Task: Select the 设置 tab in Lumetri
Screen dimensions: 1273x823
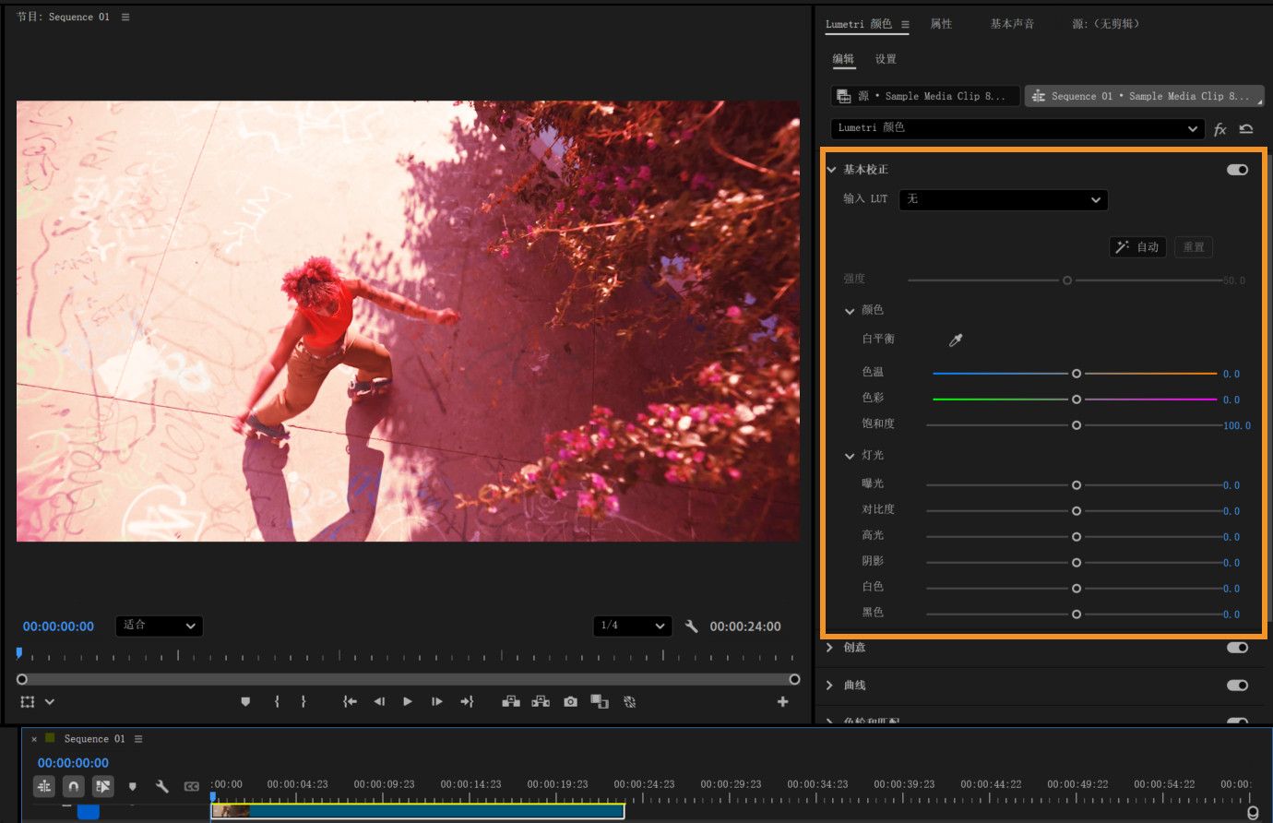Action: [886, 59]
